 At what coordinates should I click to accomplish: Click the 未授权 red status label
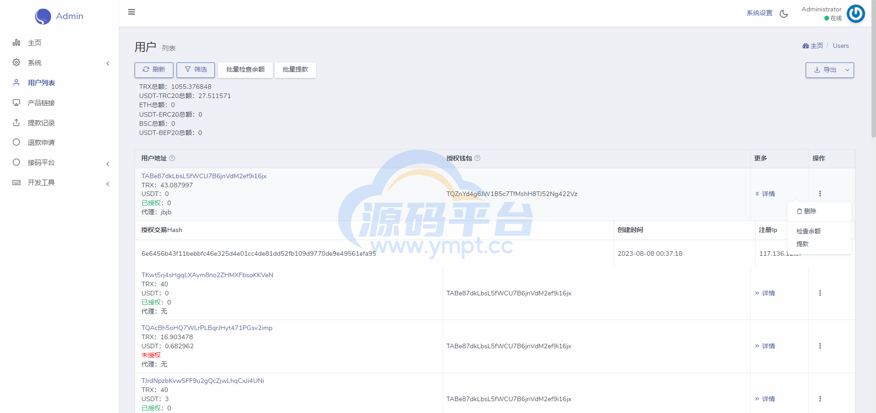[x=151, y=355]
